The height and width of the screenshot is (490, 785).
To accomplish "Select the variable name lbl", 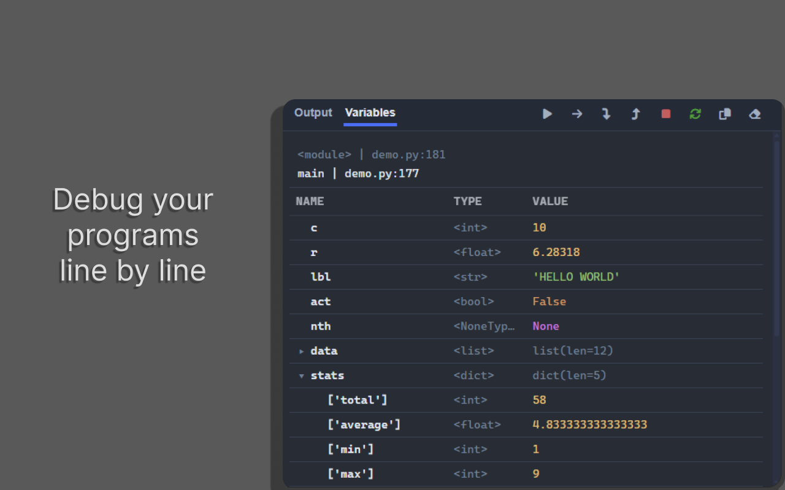I will (x=321, y=277).
